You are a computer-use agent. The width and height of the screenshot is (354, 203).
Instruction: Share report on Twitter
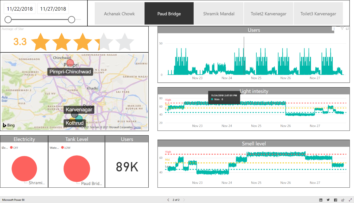(x=328, y=200)
